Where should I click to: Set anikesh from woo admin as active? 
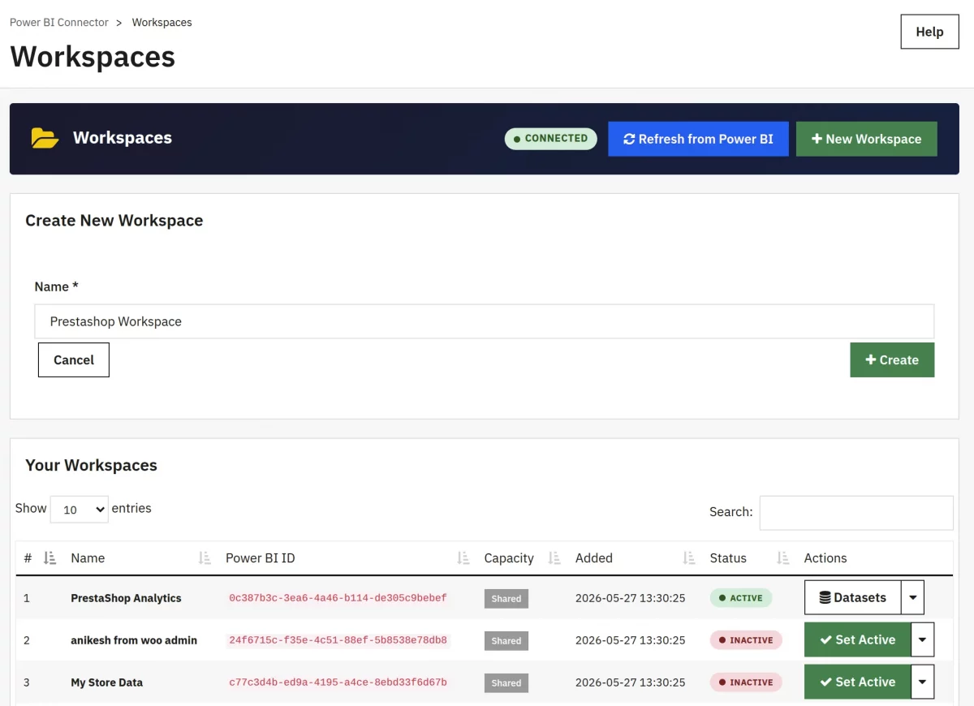point(858,639)
